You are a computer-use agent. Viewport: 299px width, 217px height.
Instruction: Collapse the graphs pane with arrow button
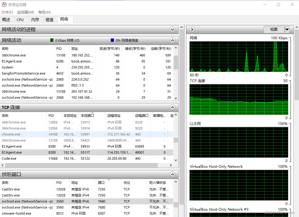point(192,30)
